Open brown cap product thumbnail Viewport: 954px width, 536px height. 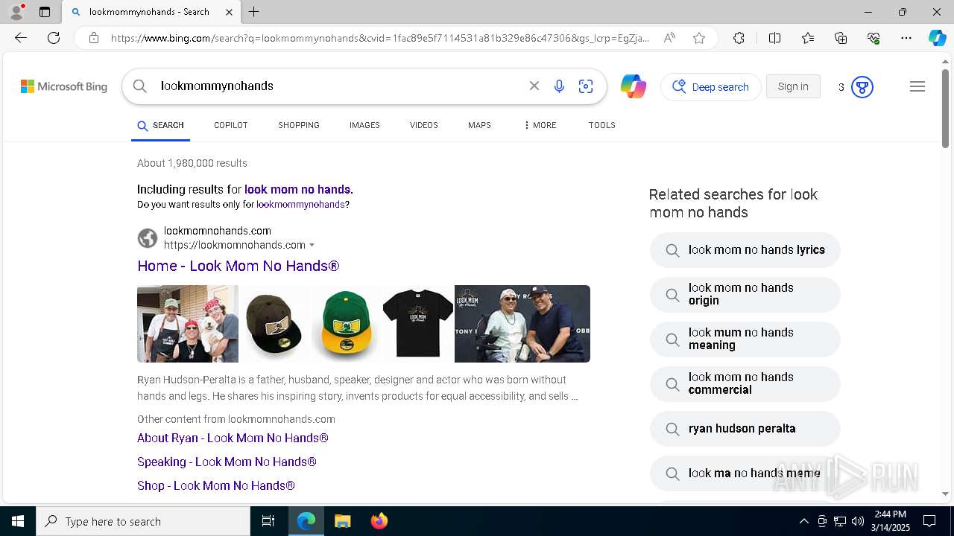point(274,324)
